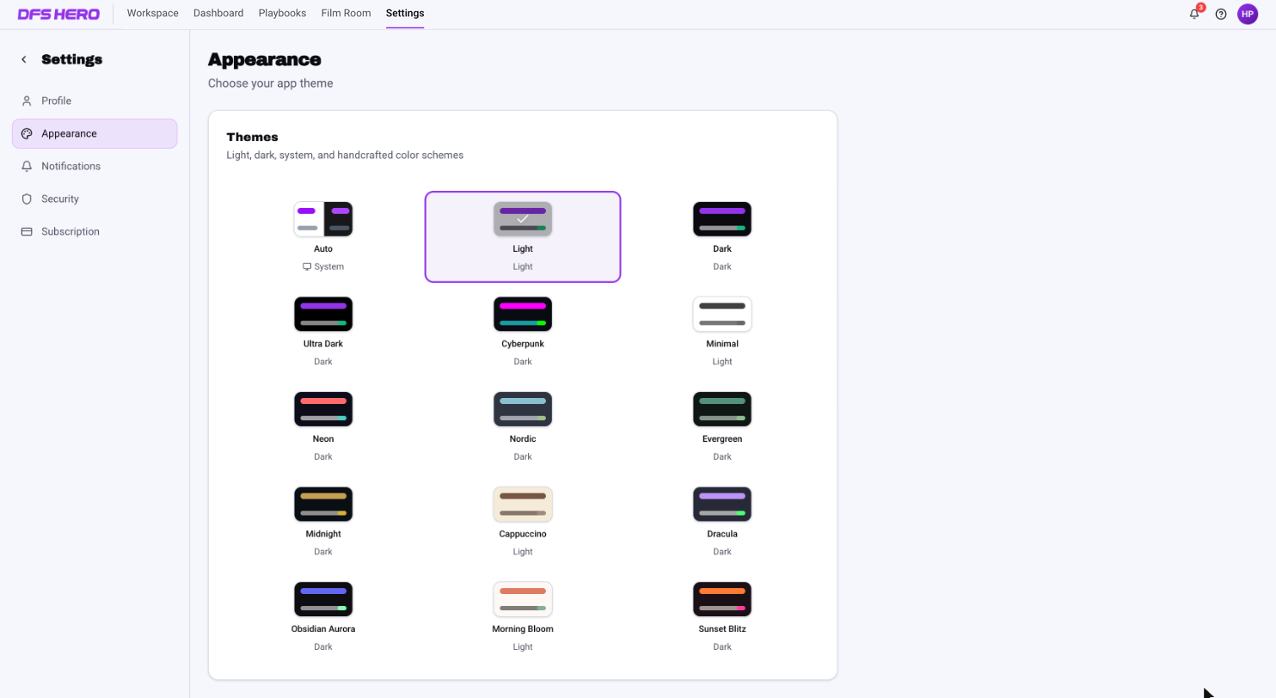Viewport: 1276px width, 698px height.
Task: Click the Appearance palette icon
Action: tap(27, 133)
